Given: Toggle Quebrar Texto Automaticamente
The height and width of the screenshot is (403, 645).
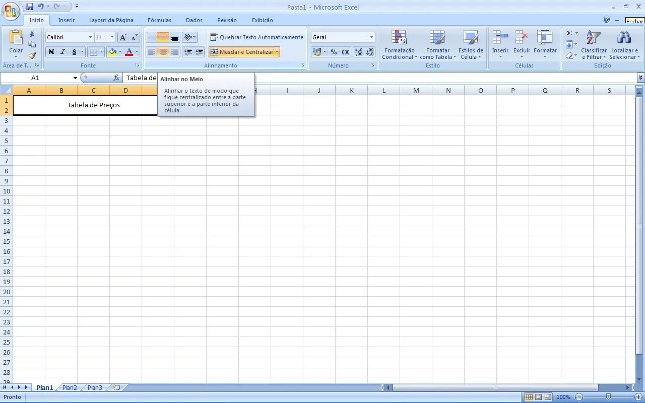Looking at the screenshot, I should 256,37.
